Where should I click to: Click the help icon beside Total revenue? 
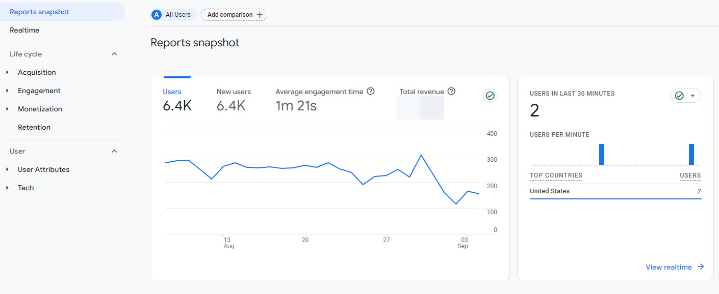coord(451,92)
